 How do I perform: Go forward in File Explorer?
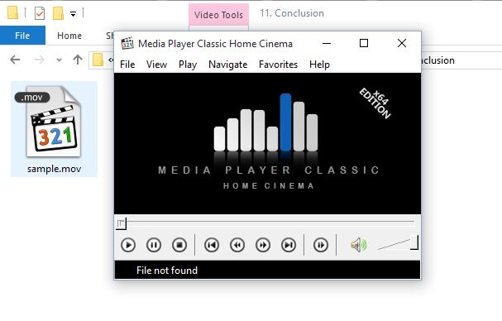39,60
